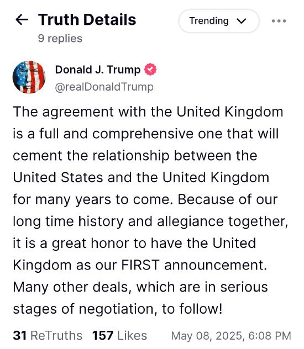Select the Trending label text
This screenshot has width=304, height=349.
coord(209,21)
